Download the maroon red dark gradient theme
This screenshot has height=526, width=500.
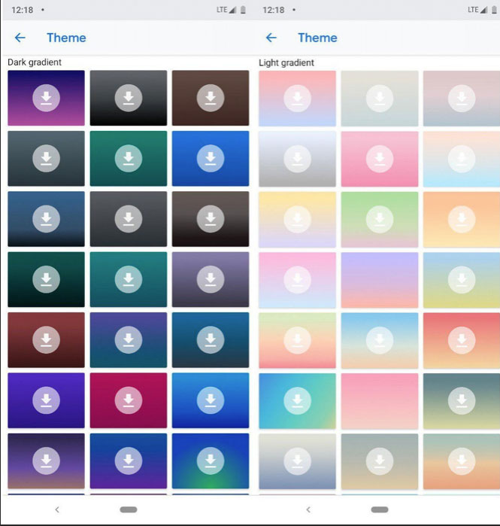[46, 339]
